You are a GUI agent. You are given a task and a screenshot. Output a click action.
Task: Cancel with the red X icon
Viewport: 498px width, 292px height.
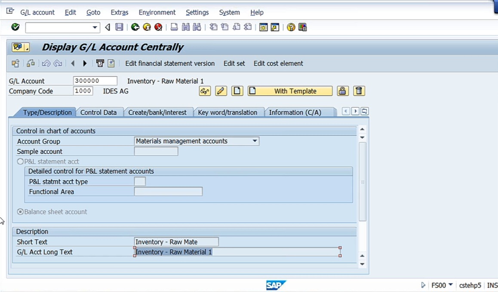pos(158,27)
